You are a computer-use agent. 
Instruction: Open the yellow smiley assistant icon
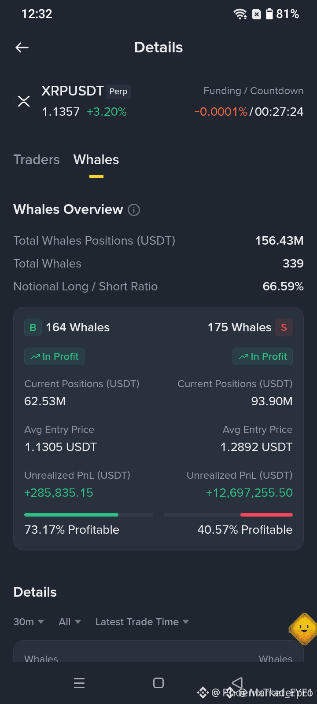pos(304,629)
